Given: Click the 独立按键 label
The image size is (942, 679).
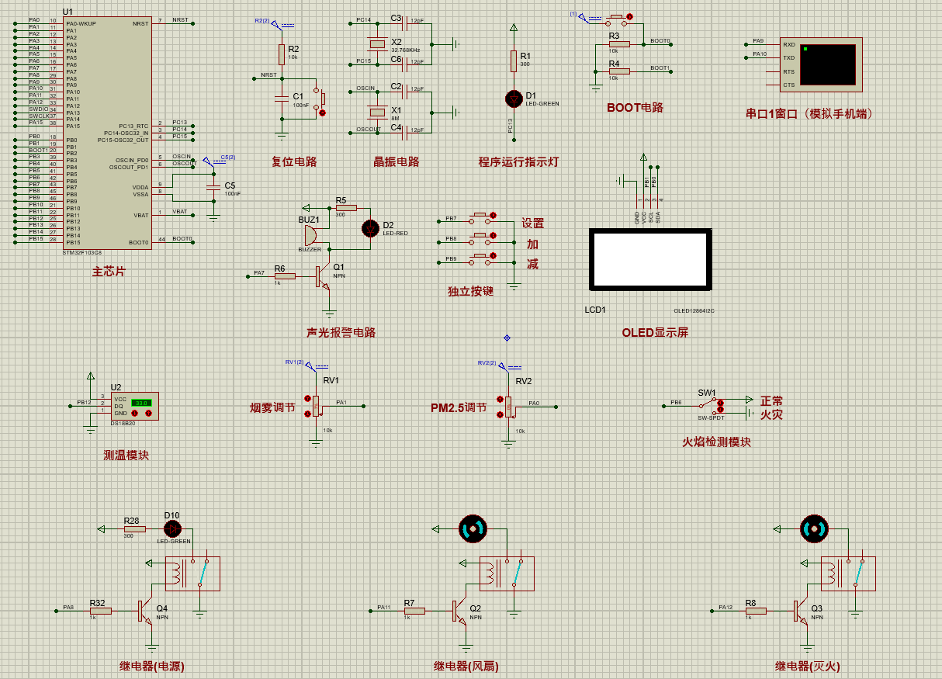Looking at the screenshot, I should pos(470,290).
